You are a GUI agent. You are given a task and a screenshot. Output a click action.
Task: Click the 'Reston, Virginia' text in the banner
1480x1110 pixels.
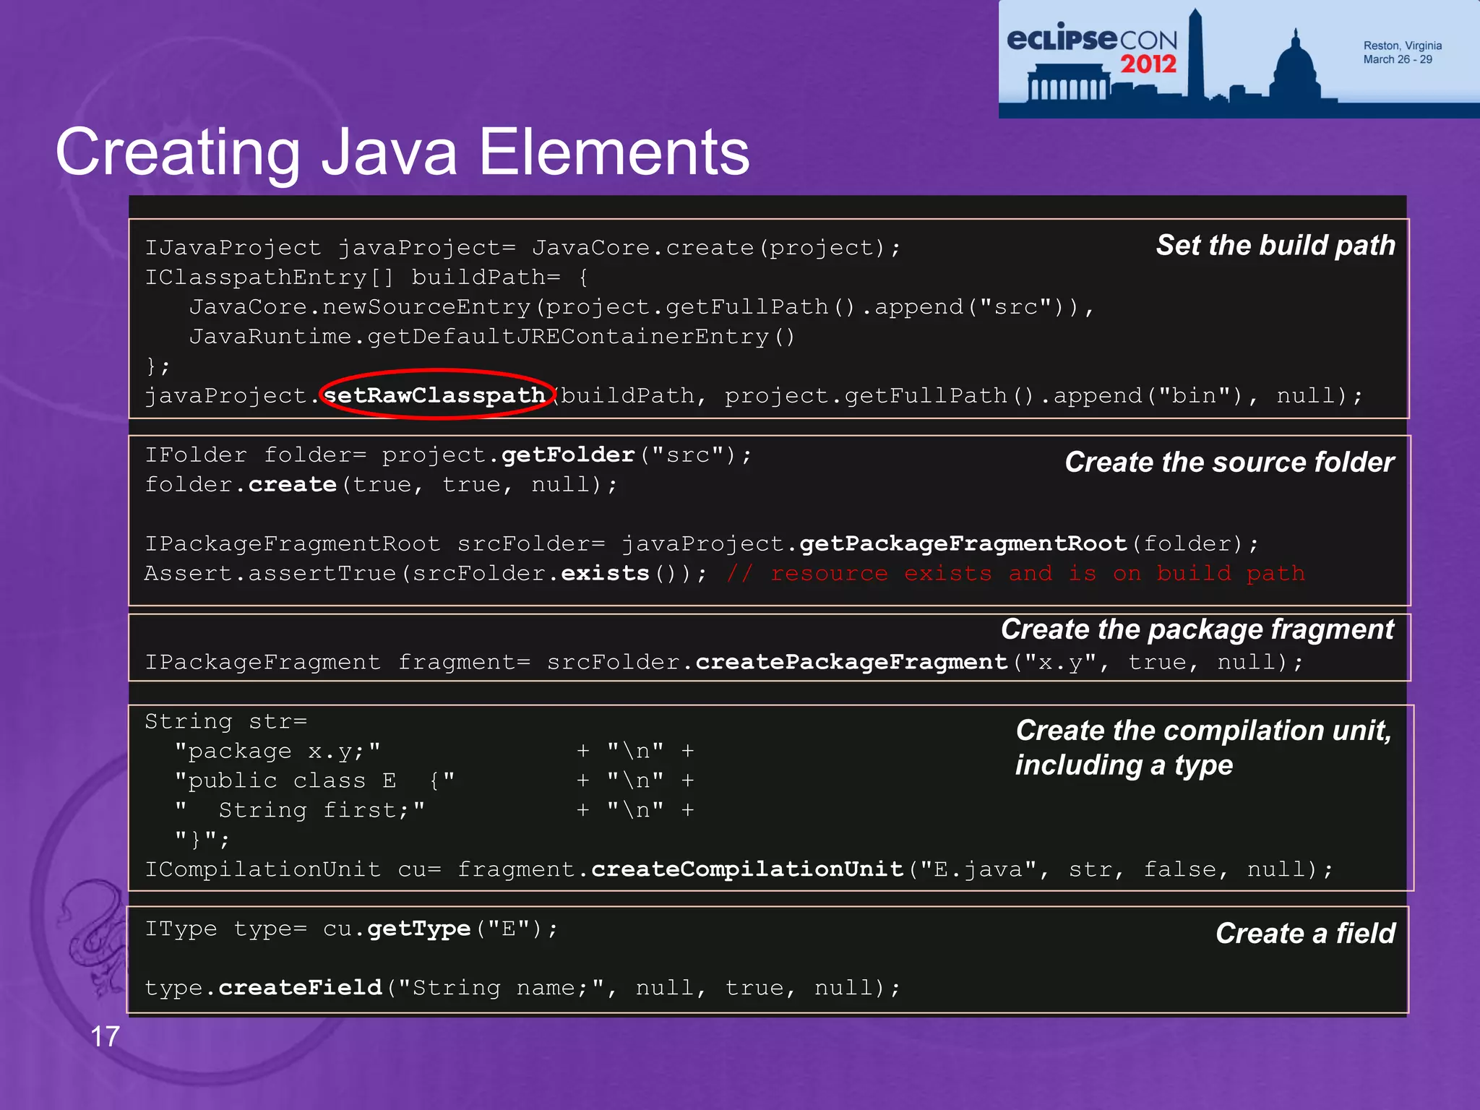click(1402, 46)
